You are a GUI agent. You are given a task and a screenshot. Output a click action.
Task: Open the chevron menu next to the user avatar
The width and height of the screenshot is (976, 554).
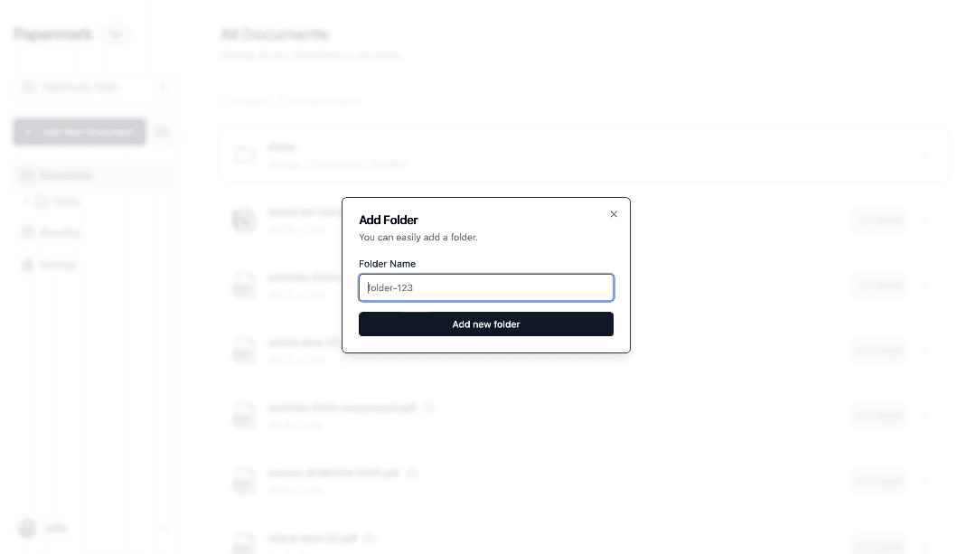click(164, 528)
